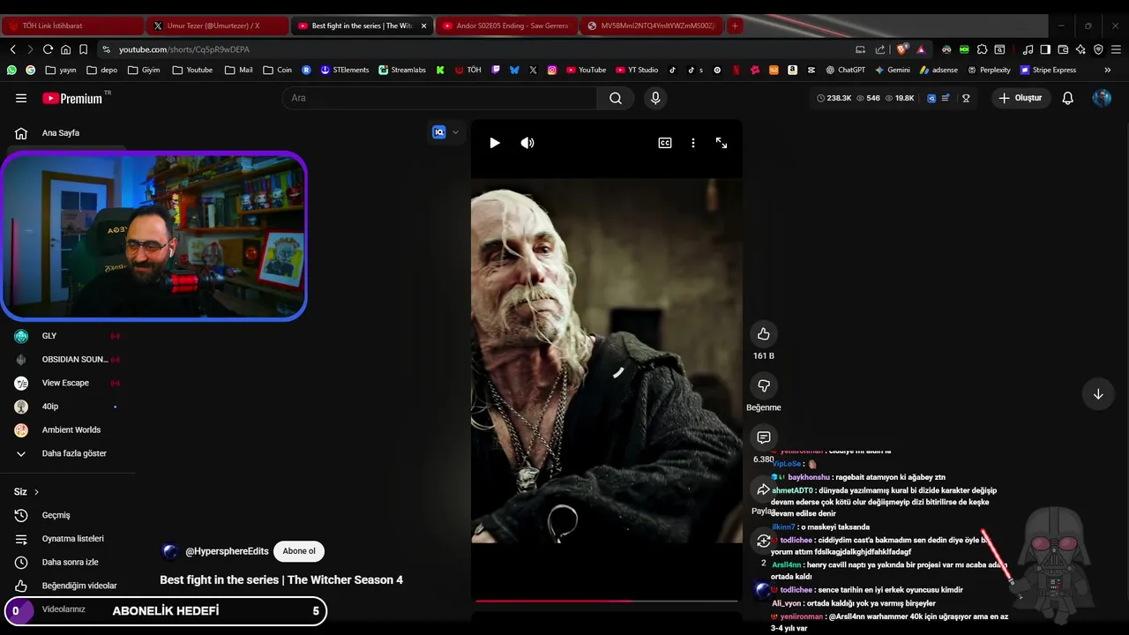Open the ChatGPT bookmark
This screenshot has width=1129, height=635.
point(845,70)
